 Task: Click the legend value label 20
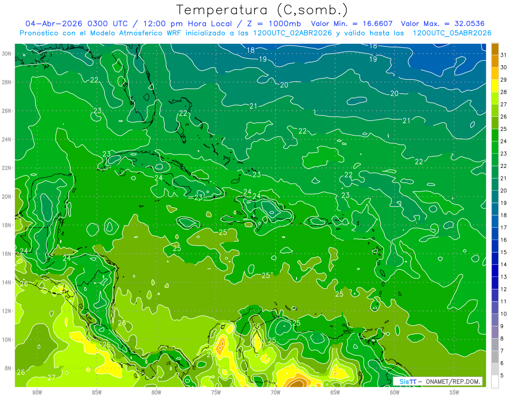coord(504,191)
